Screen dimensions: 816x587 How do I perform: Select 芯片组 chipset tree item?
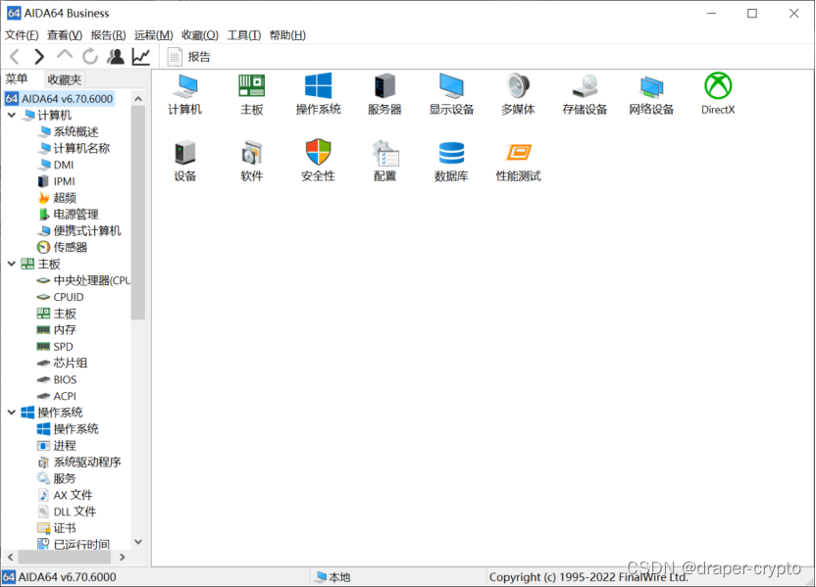[62, 363]
